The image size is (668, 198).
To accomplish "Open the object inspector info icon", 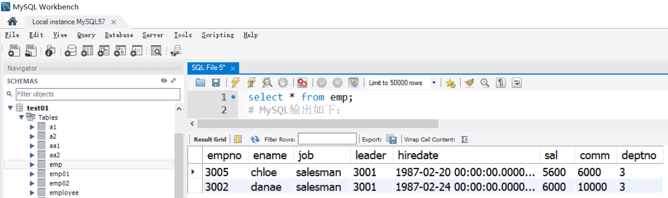I will point(50,51).
